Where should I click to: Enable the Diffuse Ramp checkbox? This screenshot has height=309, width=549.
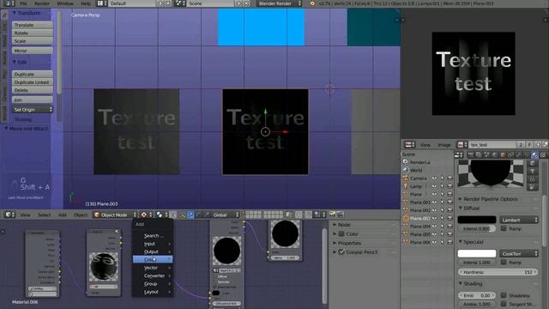[x=504, y=228]
